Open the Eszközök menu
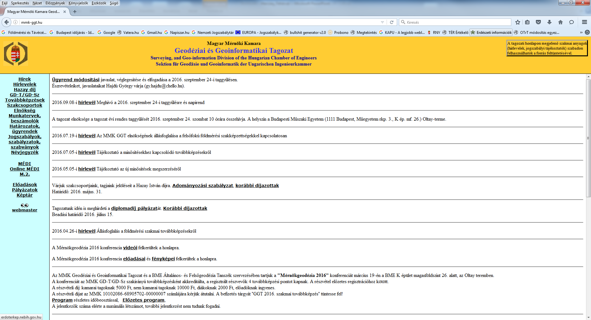 [99, 3]
